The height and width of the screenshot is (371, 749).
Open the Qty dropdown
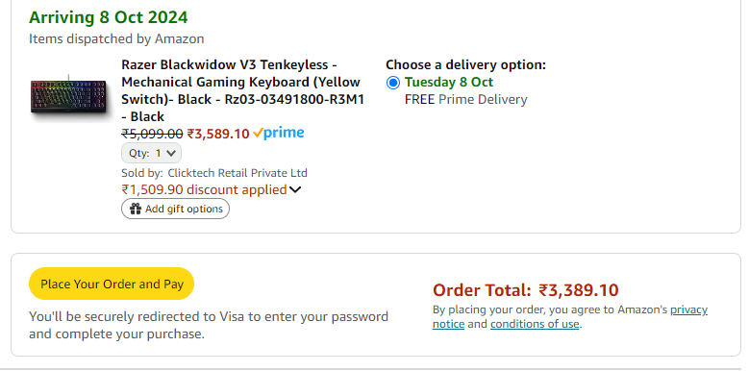click(151, 153)
